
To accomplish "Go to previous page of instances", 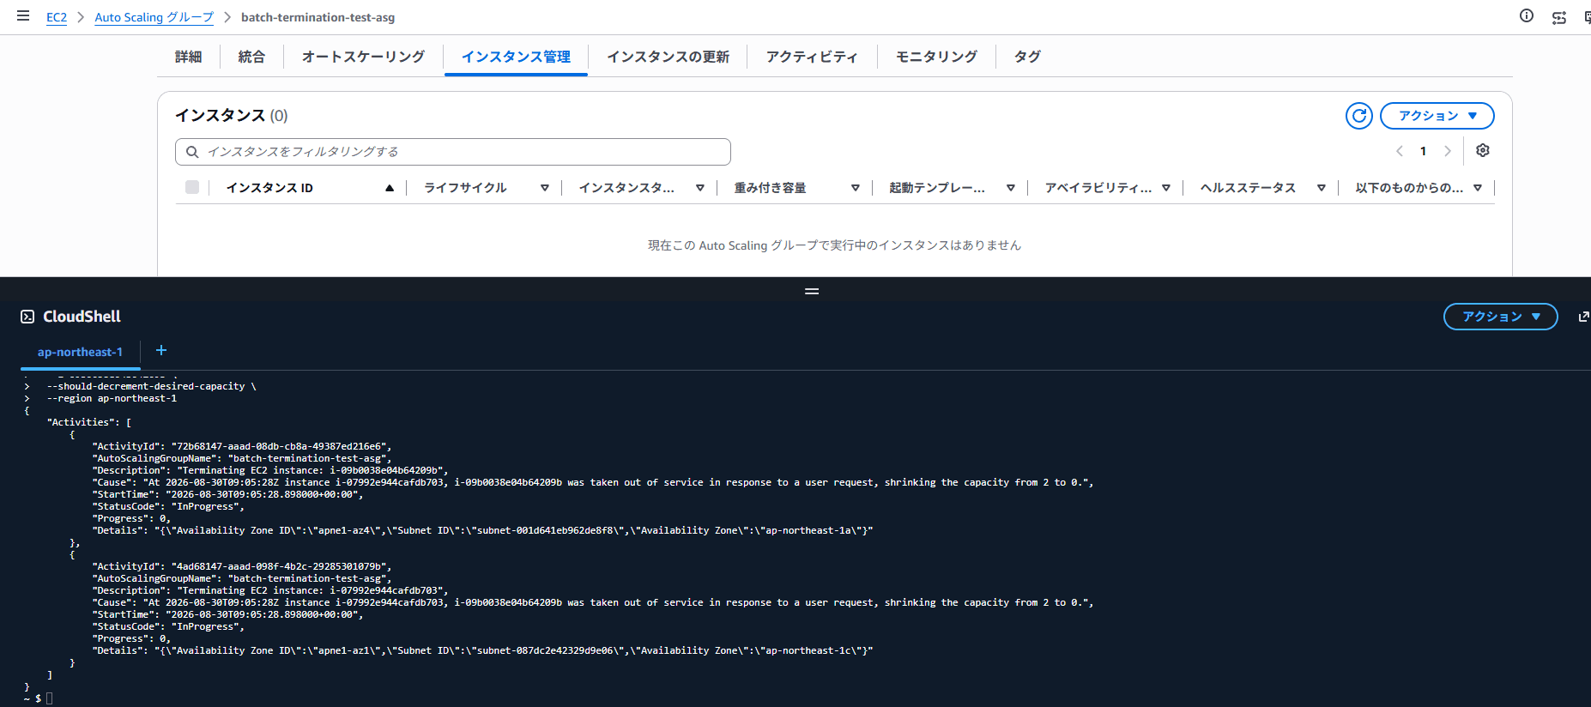I will [x=1400, y=151].
